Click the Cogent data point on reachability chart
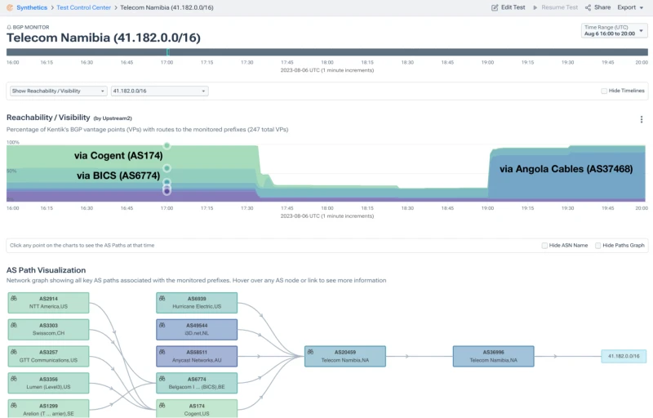Viewport: 653px width, 418px height. pos(167,145)
